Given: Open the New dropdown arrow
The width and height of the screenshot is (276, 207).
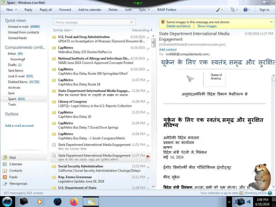Looking at the screenshot, I should (x=16, y=10).
